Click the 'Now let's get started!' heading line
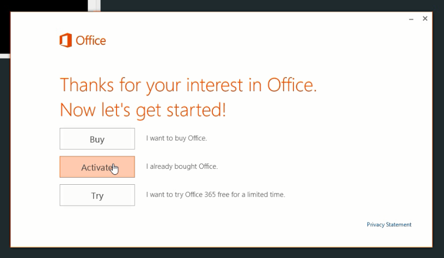444x258 pixels. tap(143, 110)
